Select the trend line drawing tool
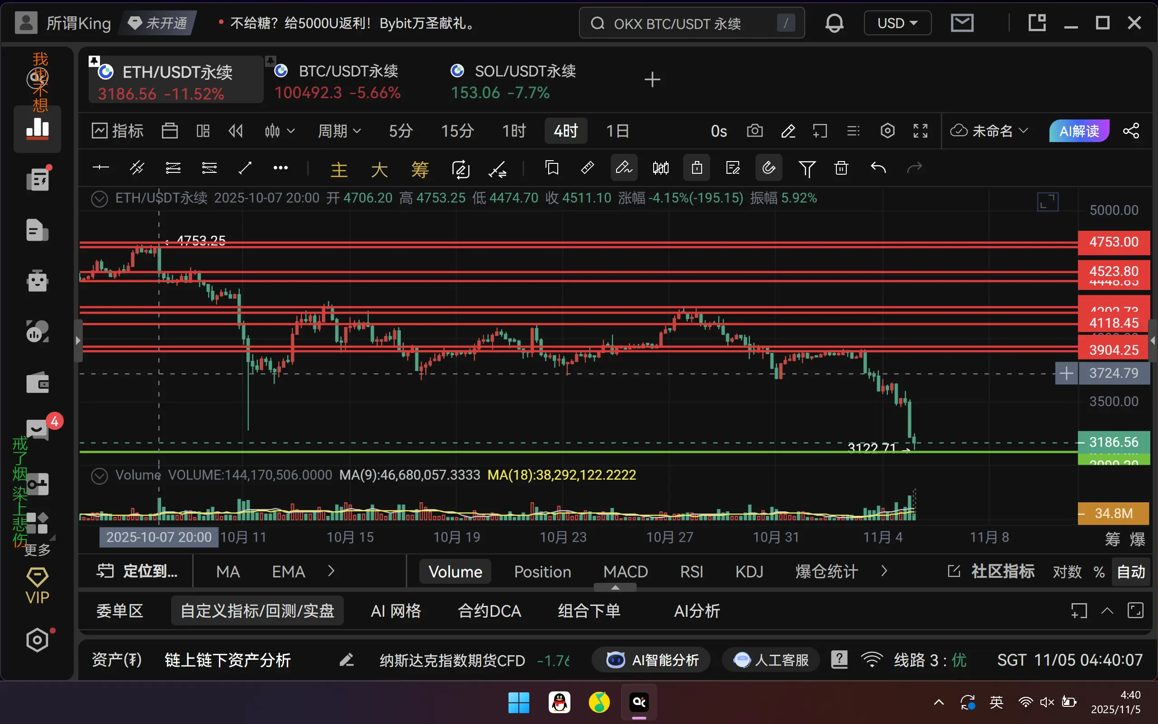Screen dimensions: 1158x724 click(x=245, y=168)
